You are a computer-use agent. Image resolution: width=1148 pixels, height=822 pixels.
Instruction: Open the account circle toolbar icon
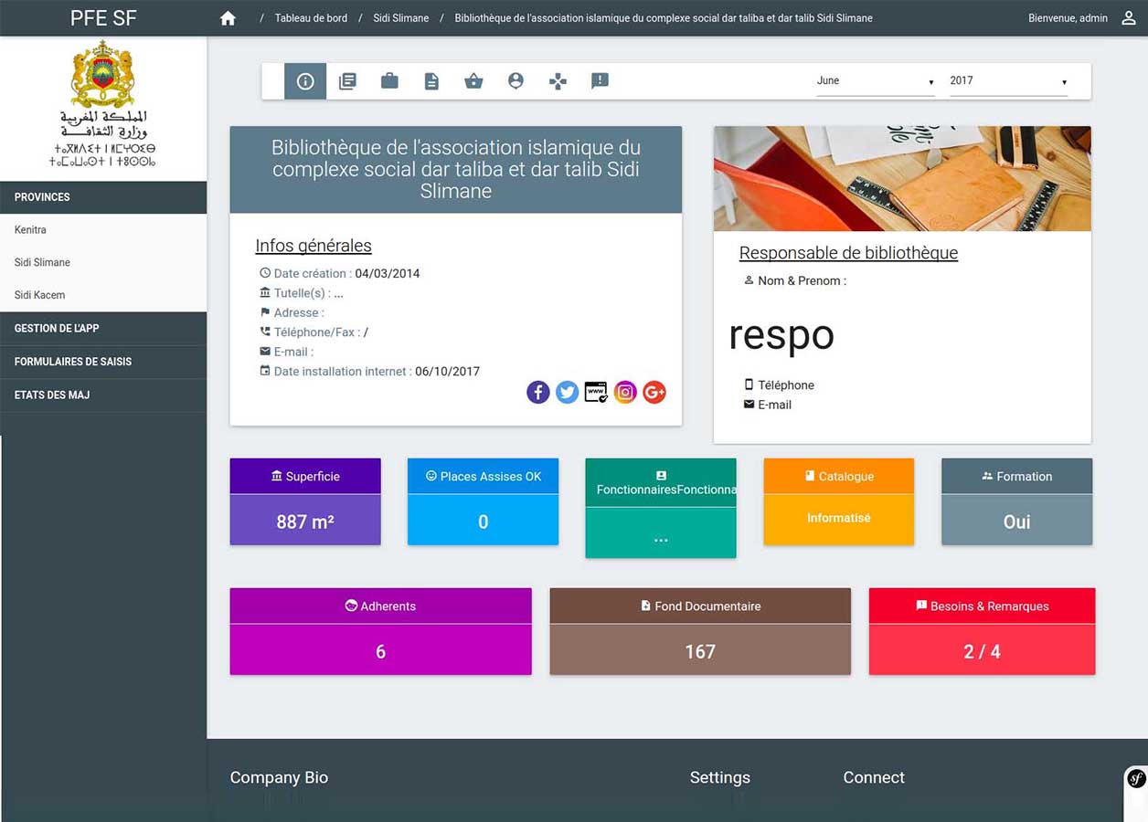click(x=516, y=81)
